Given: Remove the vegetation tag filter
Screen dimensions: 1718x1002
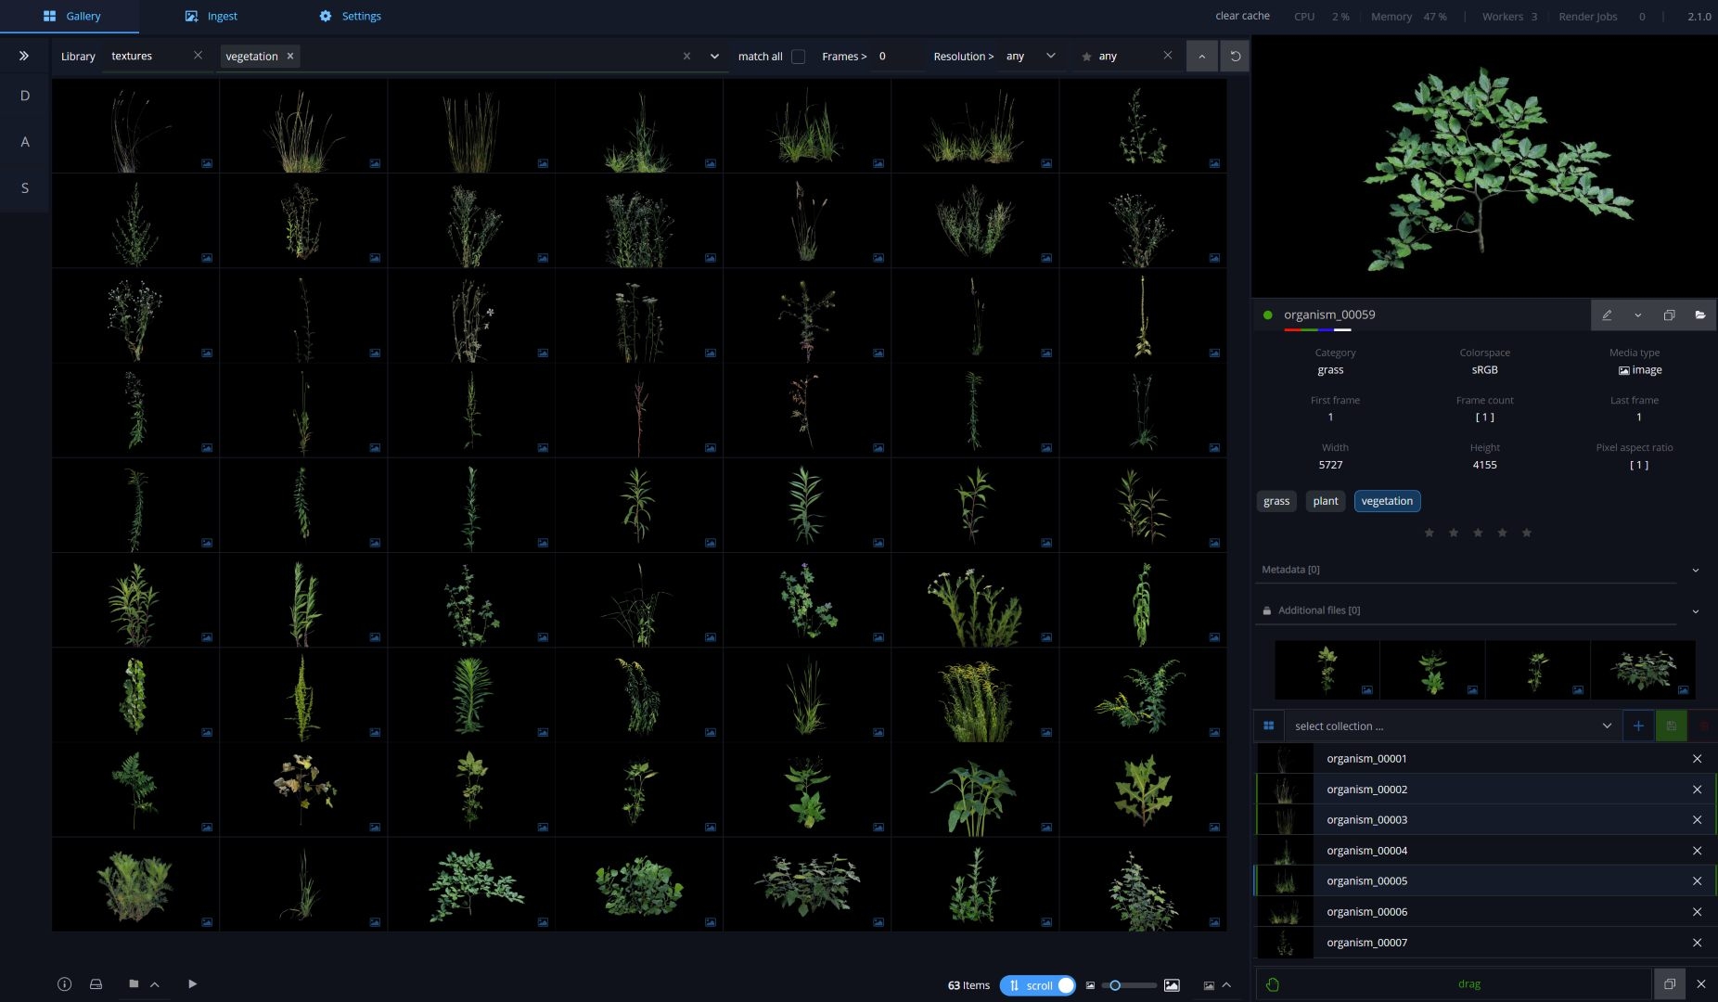Looking at the screenshot, I should point(290,57).
